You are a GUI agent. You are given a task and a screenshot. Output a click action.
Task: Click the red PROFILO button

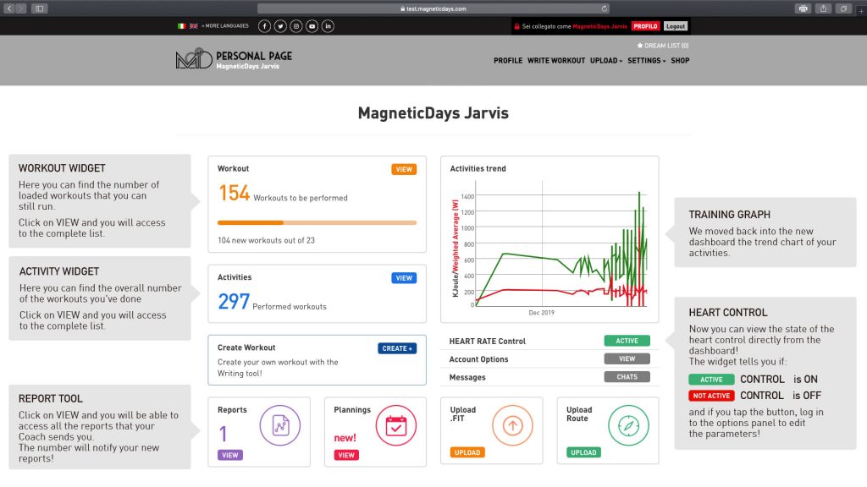coord(645,26)
